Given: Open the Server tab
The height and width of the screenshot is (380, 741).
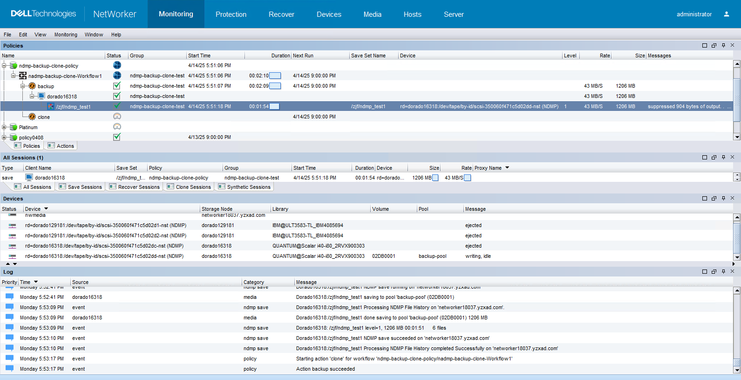Looking at the screenshot, I should pos(454,14).
